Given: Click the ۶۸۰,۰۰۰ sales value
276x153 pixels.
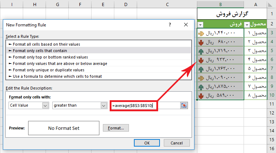Looking at the screenshot, I should (x=220, y=42).
